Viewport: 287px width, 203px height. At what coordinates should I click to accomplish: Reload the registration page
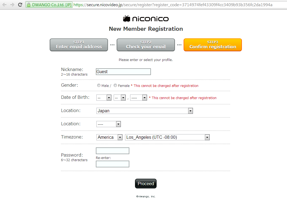[x=20, y=5]
